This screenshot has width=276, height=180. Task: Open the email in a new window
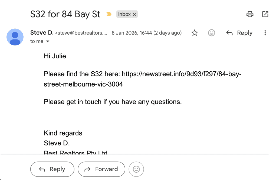point(265,14)
